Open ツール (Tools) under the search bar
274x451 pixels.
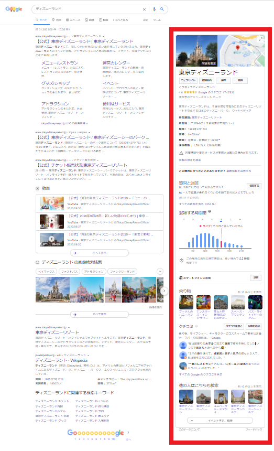pyautogui.click(x=157, y=20)
